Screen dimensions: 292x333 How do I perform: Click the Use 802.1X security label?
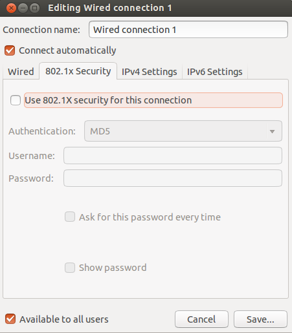108,100
